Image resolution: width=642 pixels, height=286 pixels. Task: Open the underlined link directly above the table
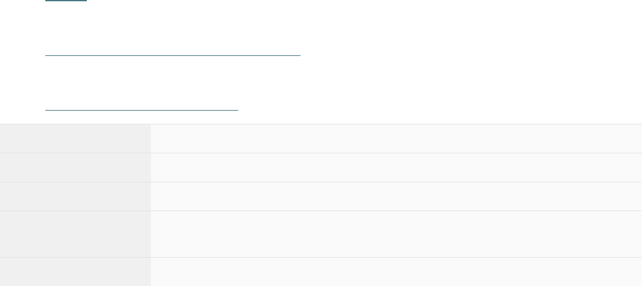pyautogui.click(x=141, y=109)
